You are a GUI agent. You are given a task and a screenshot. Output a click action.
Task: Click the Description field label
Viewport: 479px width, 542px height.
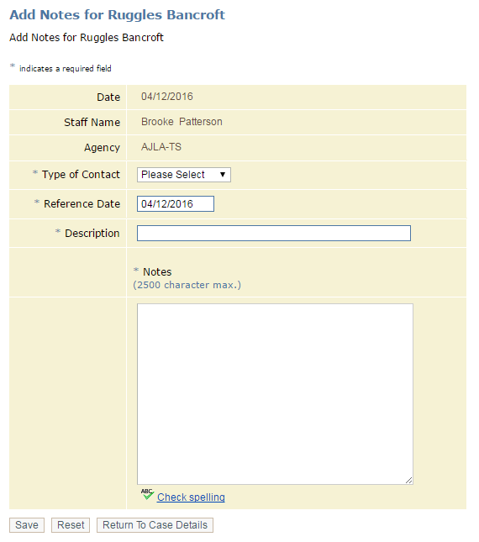click(x=92, y=234)
